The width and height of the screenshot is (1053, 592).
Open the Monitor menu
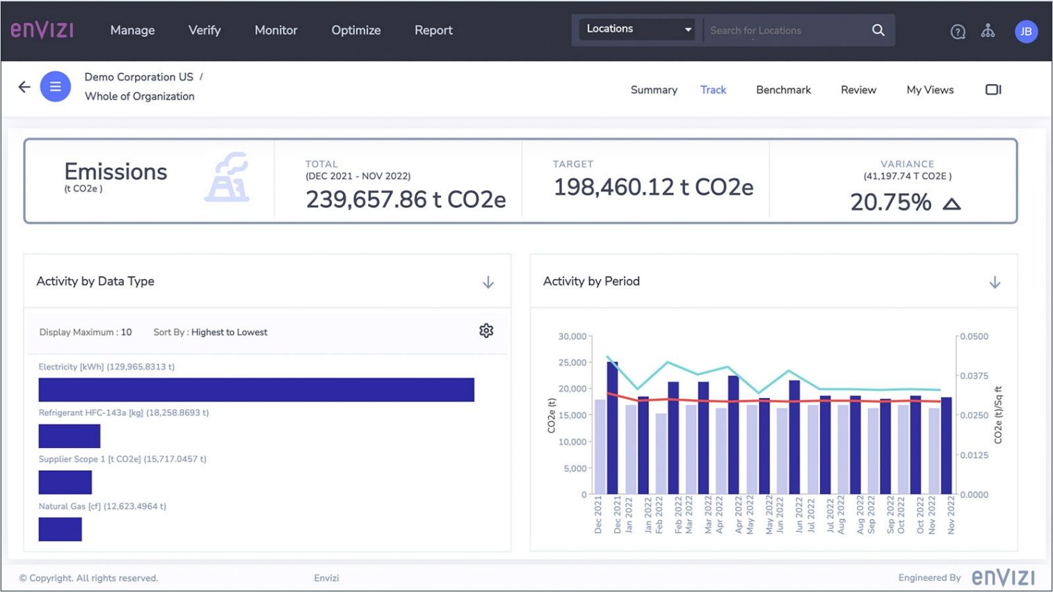[276, 30]
